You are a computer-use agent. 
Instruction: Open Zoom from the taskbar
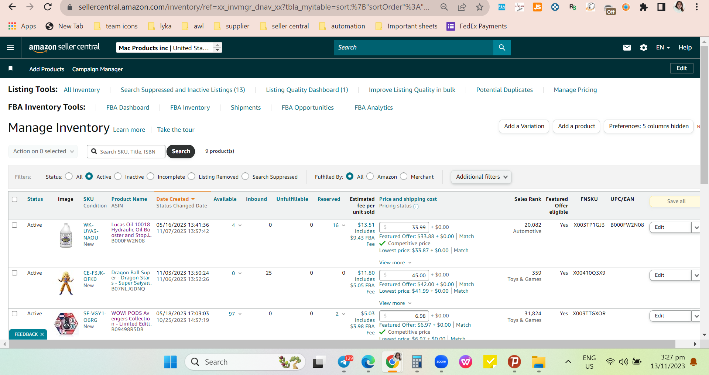click(x=441, y=362)
